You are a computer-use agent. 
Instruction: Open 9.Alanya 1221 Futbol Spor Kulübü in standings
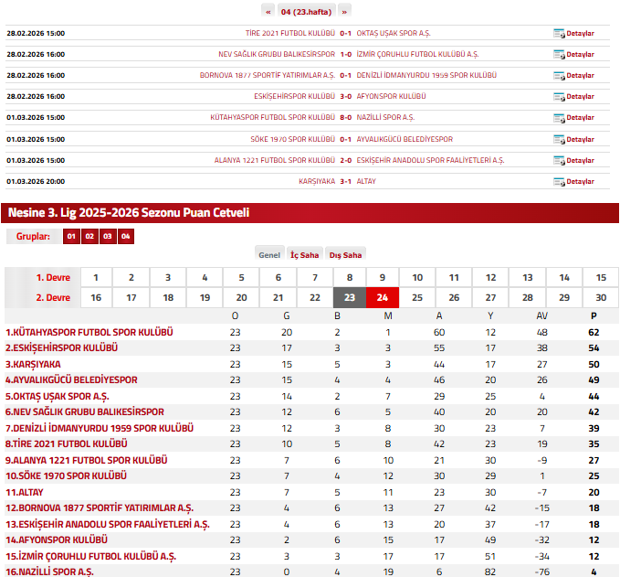[x=87, y=461]
